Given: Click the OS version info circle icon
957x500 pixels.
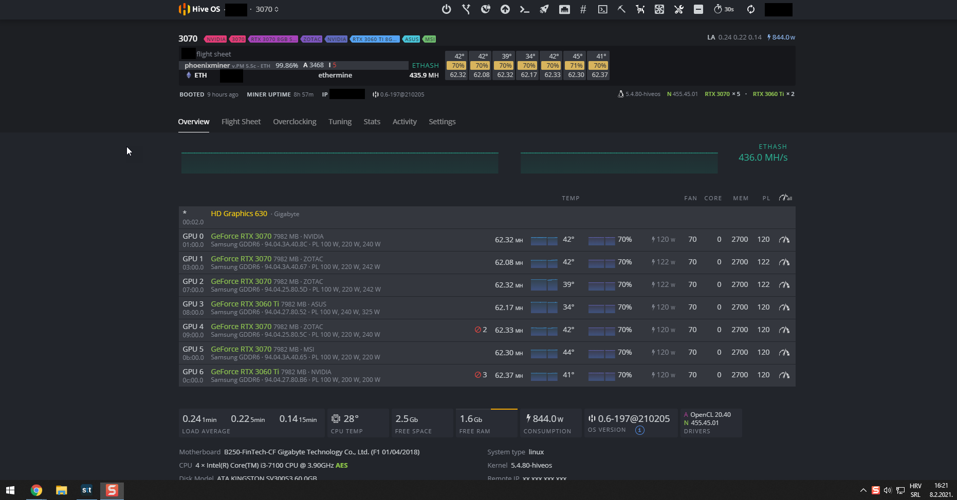Looking at the screenshot, I should click(639, 430).
